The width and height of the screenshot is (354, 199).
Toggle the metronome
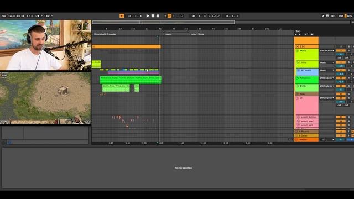pyautogui.click(x=38, y=16)
